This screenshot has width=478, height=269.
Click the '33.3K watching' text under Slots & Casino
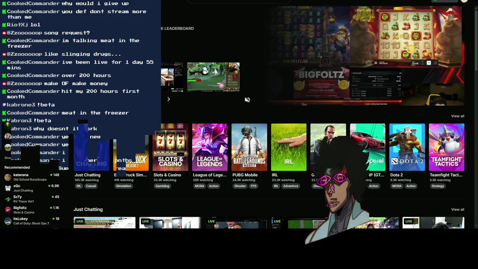coord(165,180)
